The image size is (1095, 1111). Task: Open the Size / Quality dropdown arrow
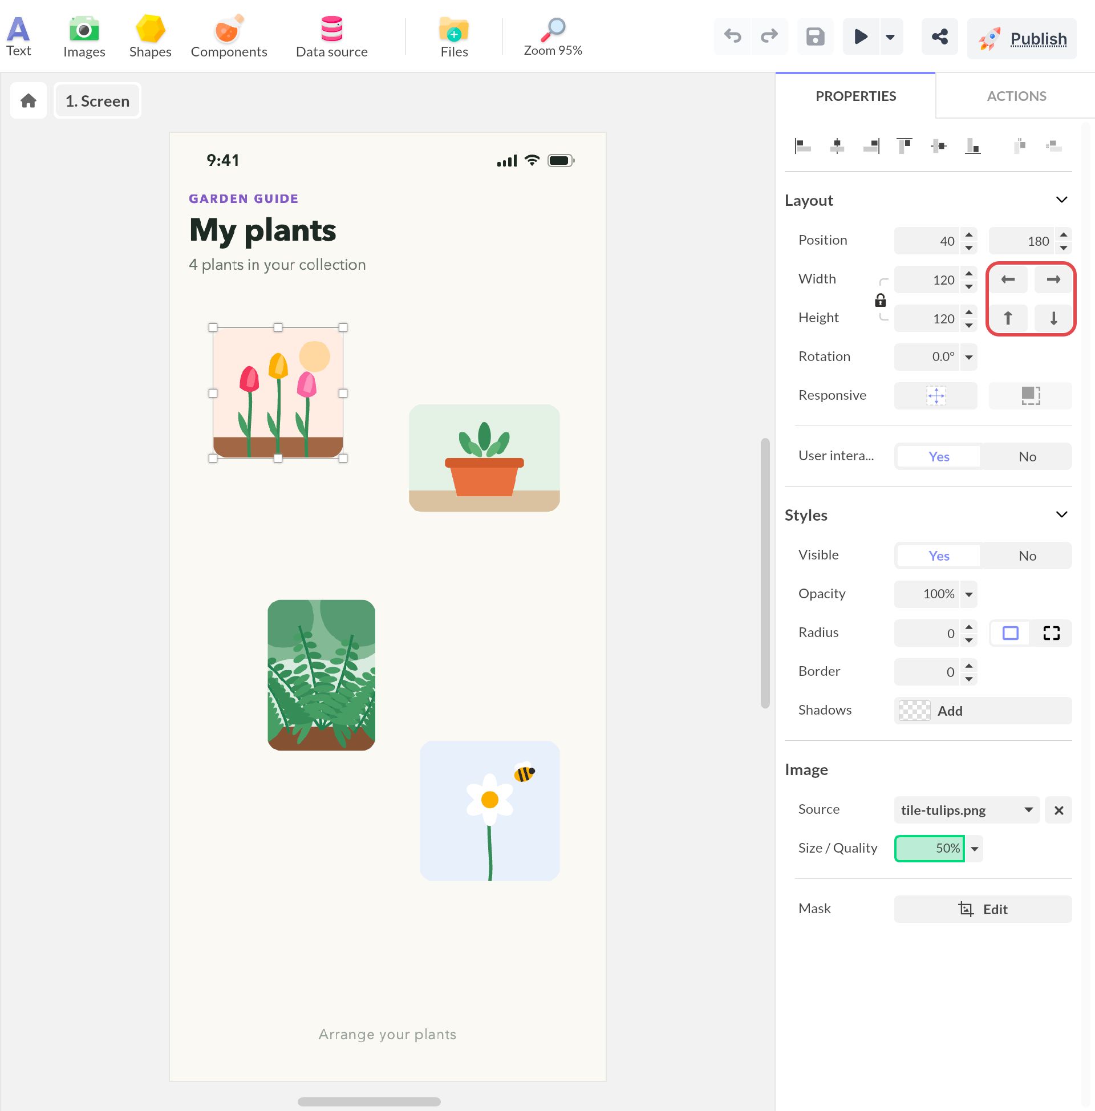(x=974, y=849)
